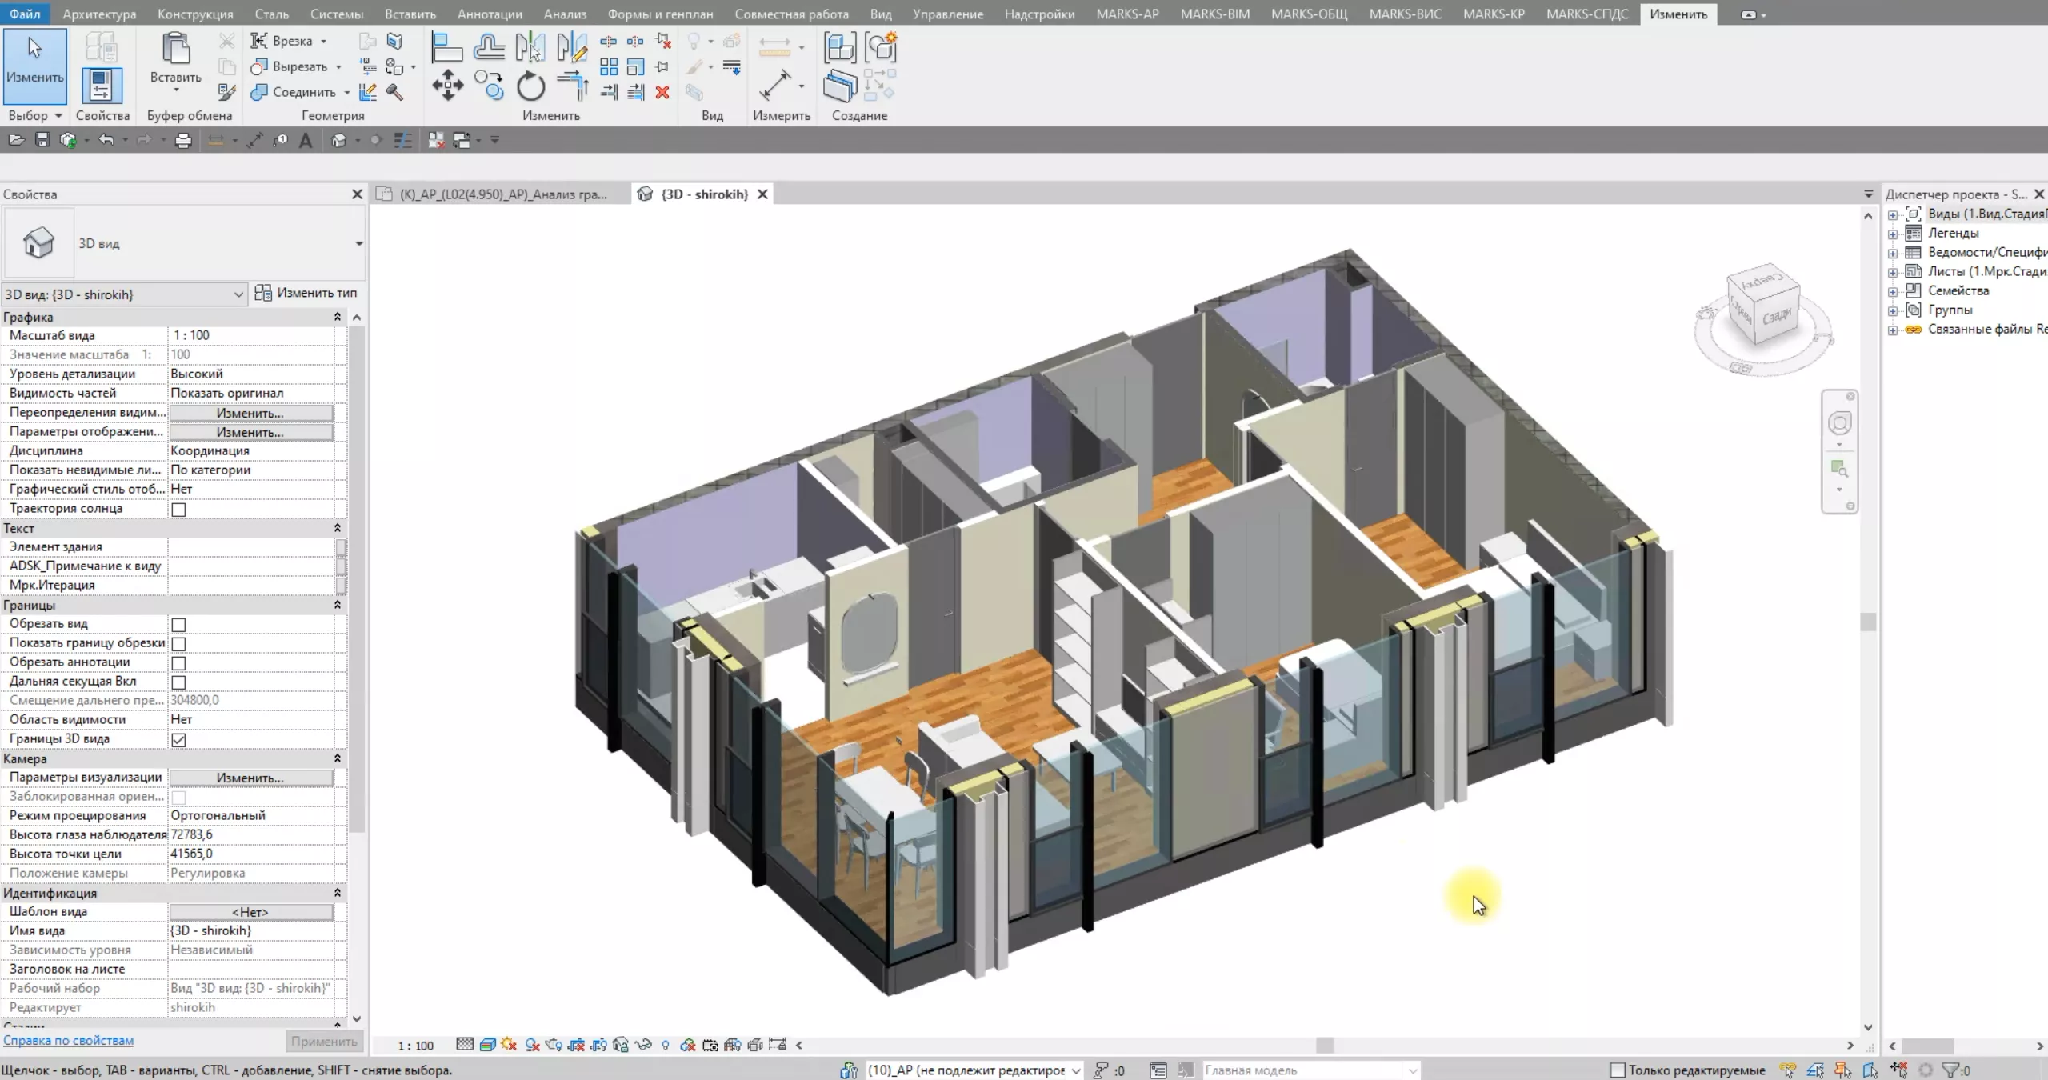Check 'Только редактируемые' in status bar
Image resolution: width=2048 pixels, height=1080 pixels.
[x=1617, y=1070]
